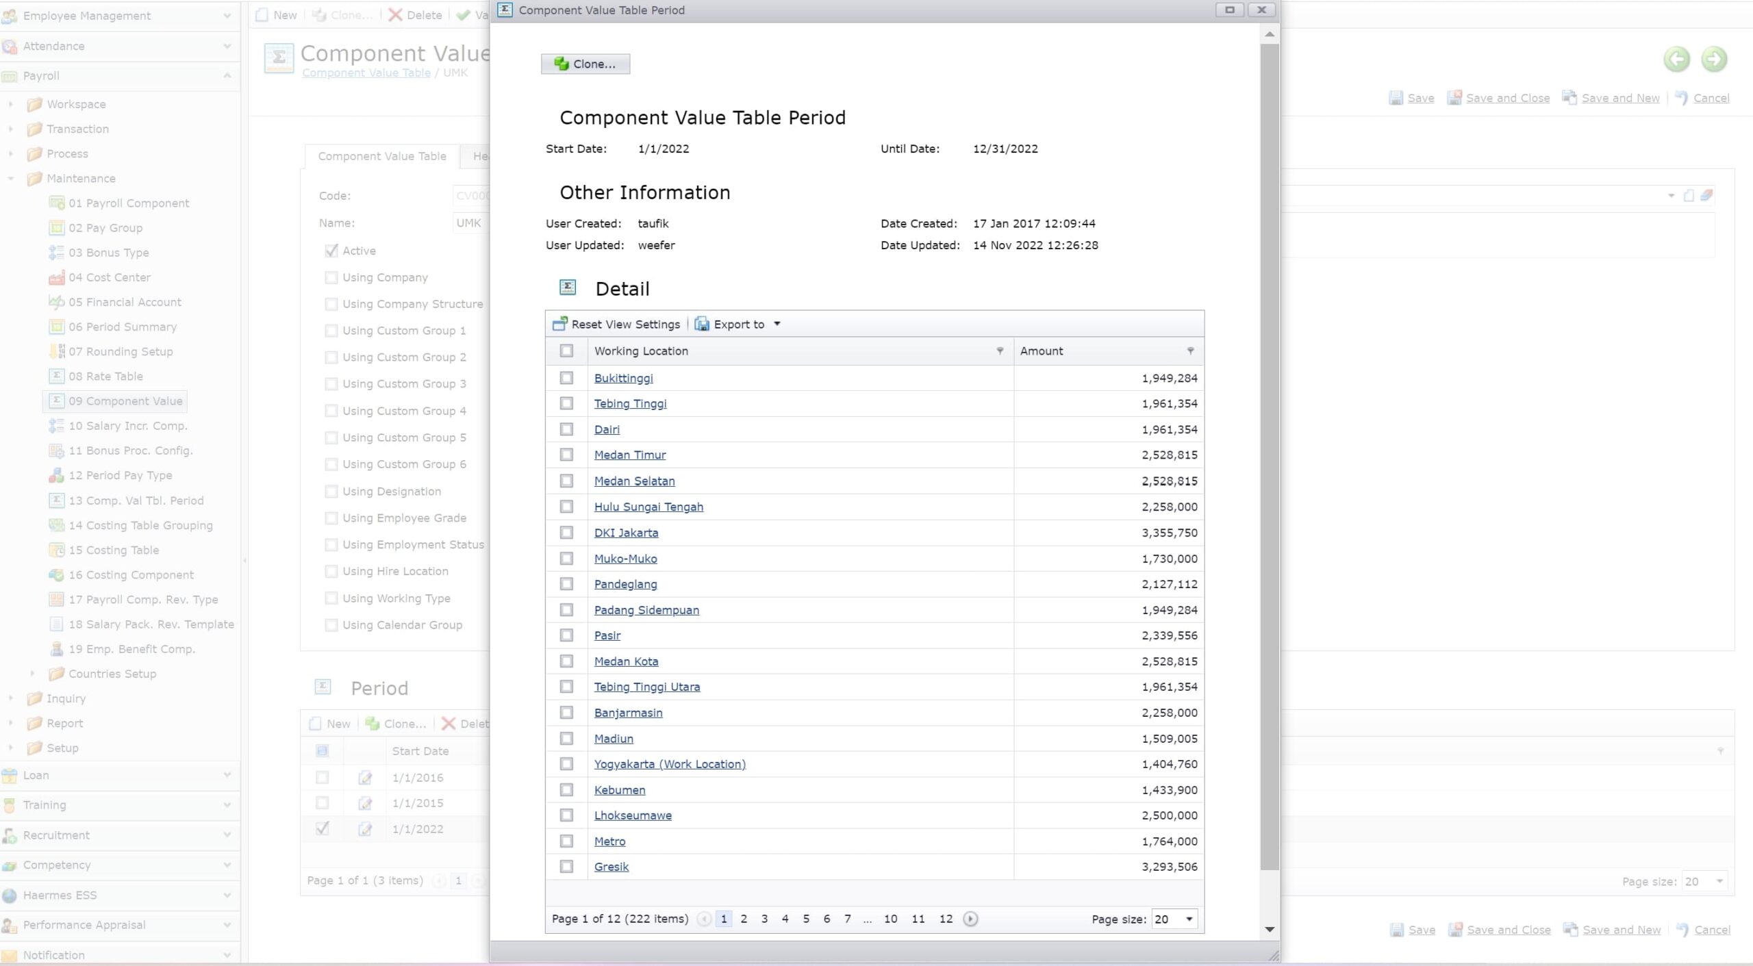Check the Dairi row checkbox
This screenshot has height=966, width=1753.
click(x=566, y=429)
